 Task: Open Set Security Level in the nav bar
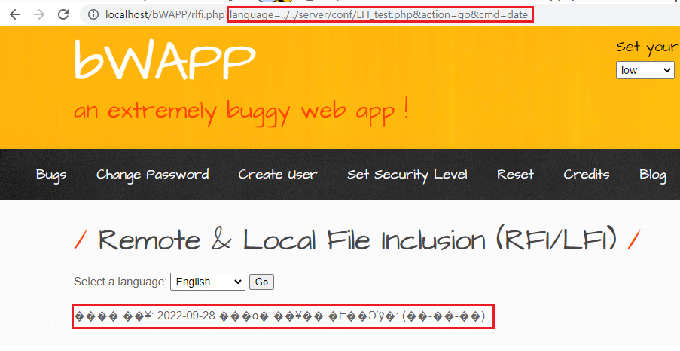pos(407,175)
